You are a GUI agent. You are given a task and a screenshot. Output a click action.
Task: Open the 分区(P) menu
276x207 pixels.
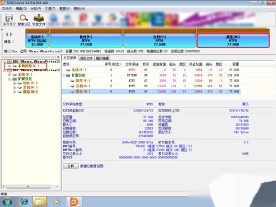[x=36, y=8]
